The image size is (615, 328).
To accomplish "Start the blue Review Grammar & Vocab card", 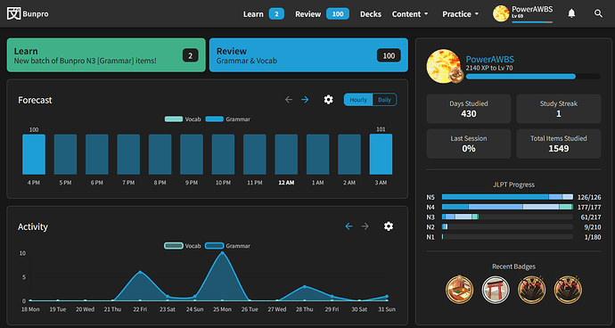I will pyautogui.click(x=308, y=55).
